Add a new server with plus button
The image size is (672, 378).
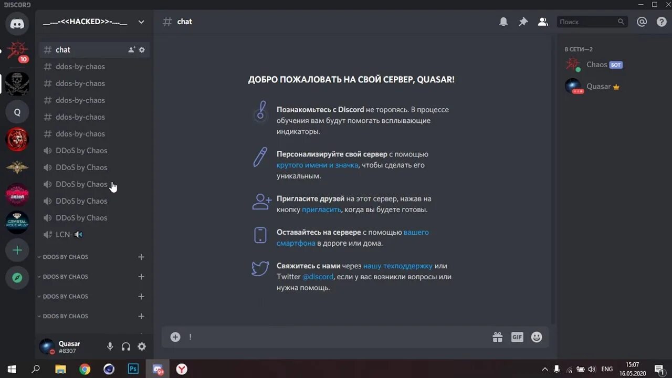17,250
